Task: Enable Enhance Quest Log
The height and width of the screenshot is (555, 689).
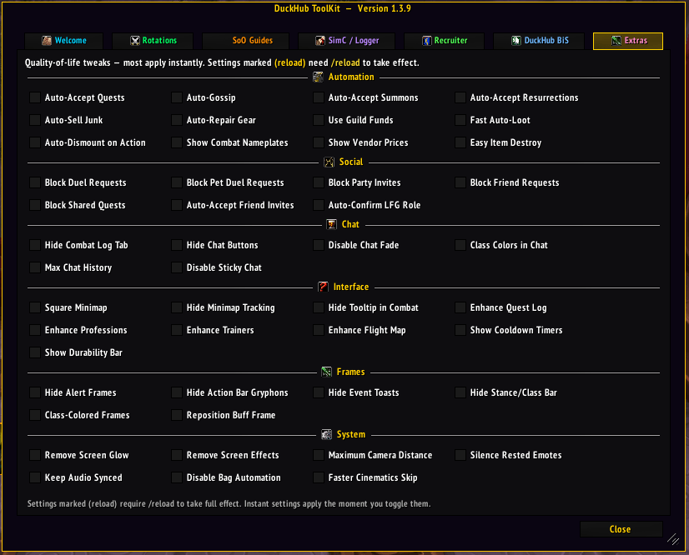Action: click(460, 307)
